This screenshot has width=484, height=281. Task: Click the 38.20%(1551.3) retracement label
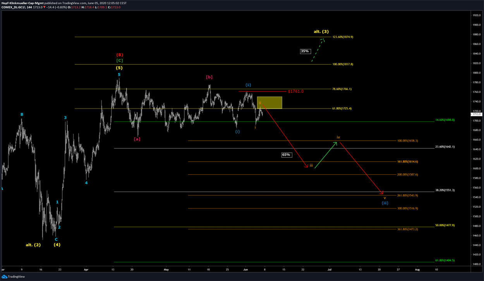pyautogui.click(x=445, y=190)
